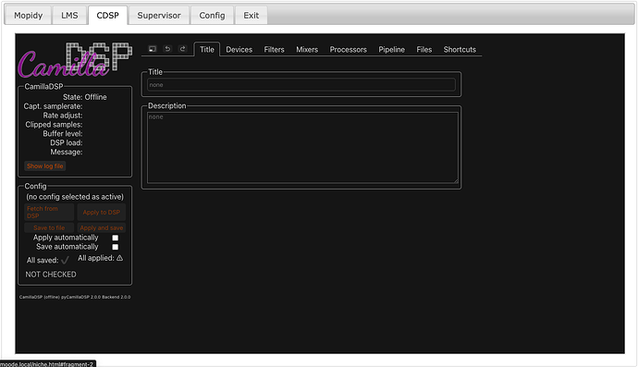Click the 'State: Offline' status text
The image size is (638, 367).
[85, 97]
